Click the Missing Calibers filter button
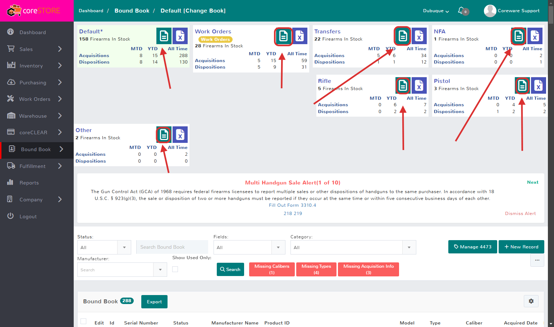Image resolution: width=554 pixels, height=327 pixels. [272, 269]
